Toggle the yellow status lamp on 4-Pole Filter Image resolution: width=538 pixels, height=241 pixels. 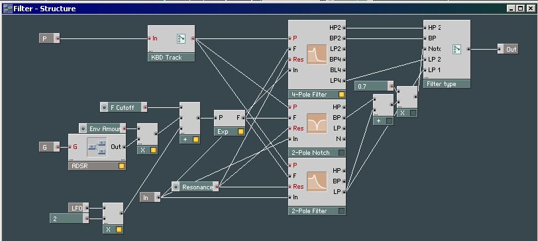pyautogui.click(x=341, y=94)
